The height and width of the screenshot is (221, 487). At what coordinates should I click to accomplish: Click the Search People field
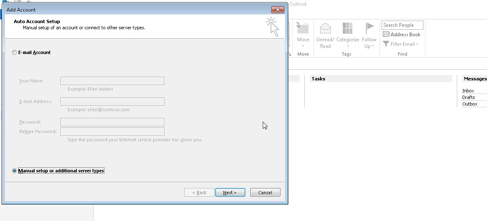pyautogui.click(x=402, y=25)
